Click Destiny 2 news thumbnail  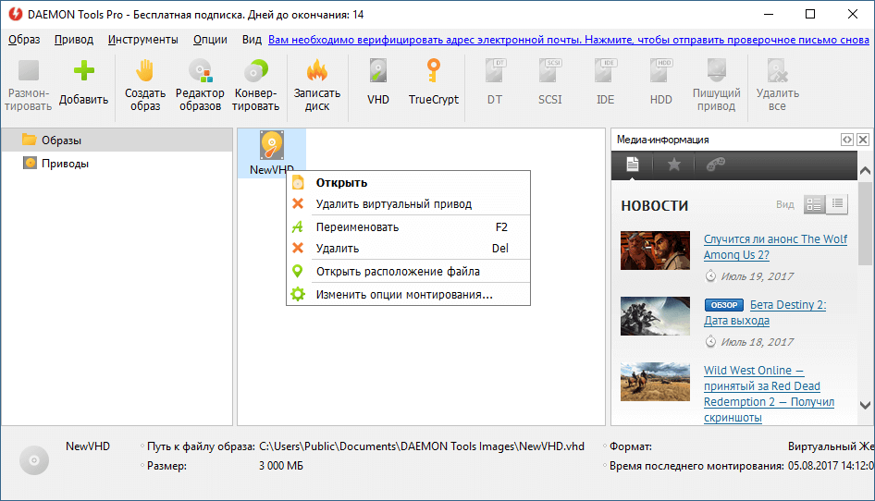pos(655,316)
